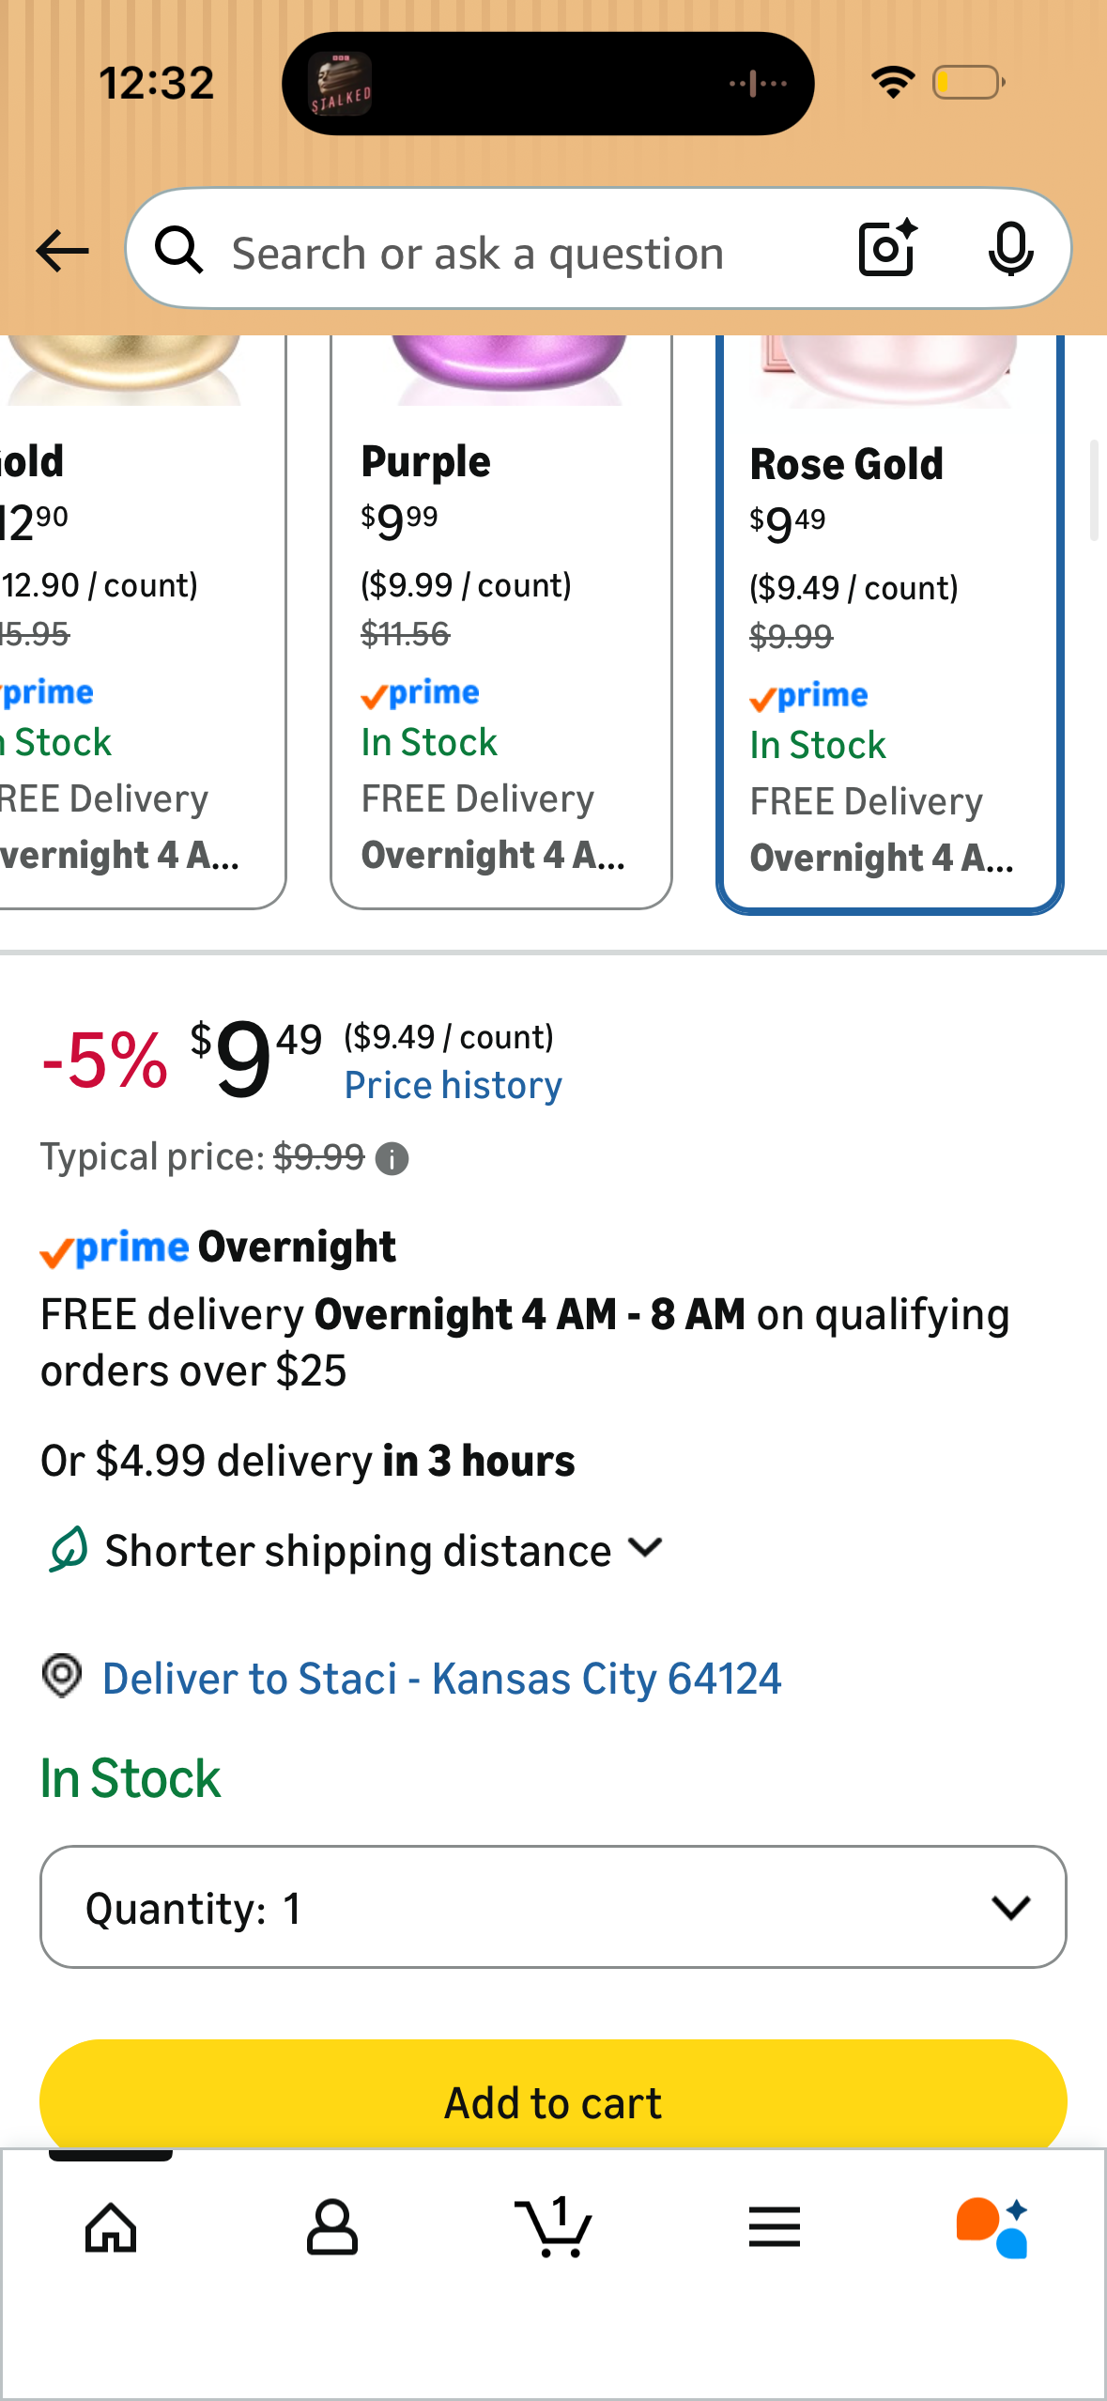1107x2401 pixels.
Task: Tap the Quantity dropdown chevron arrow
Action: tap(1010, 1908)
